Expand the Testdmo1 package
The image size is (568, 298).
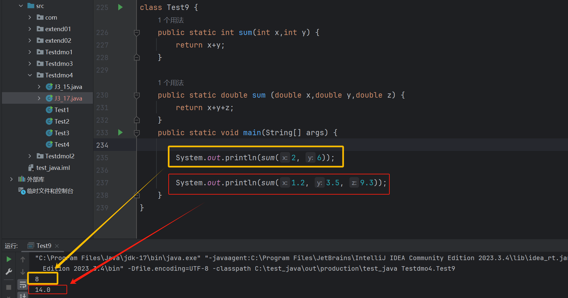(x=30, y=52)
